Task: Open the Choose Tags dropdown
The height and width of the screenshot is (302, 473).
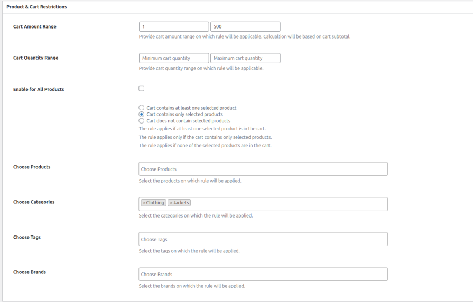Action: [263, 239]
